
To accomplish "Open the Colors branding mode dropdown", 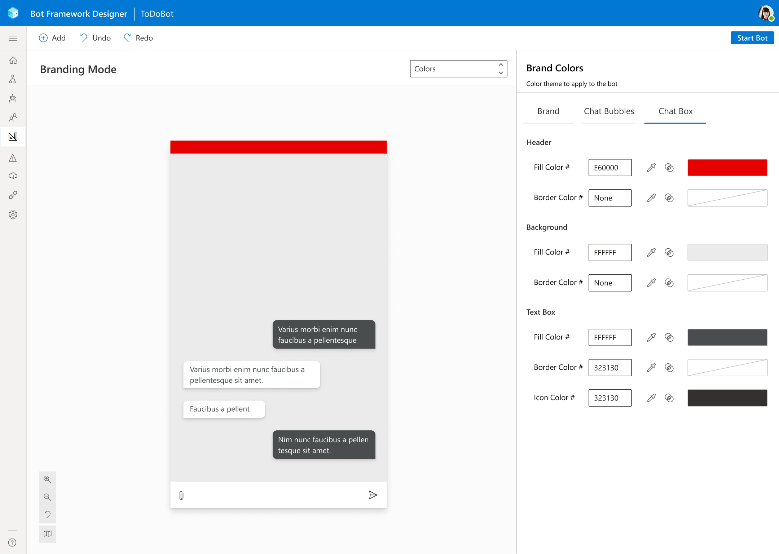I will [x=458, y=69].
